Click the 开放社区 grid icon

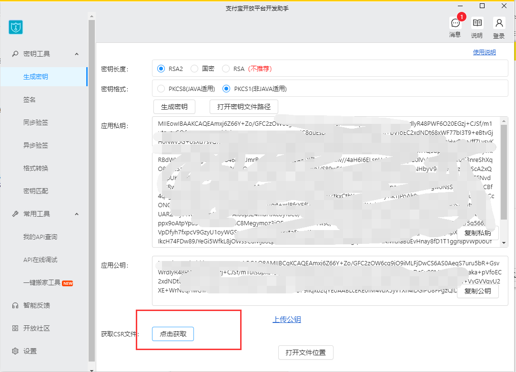15,328
